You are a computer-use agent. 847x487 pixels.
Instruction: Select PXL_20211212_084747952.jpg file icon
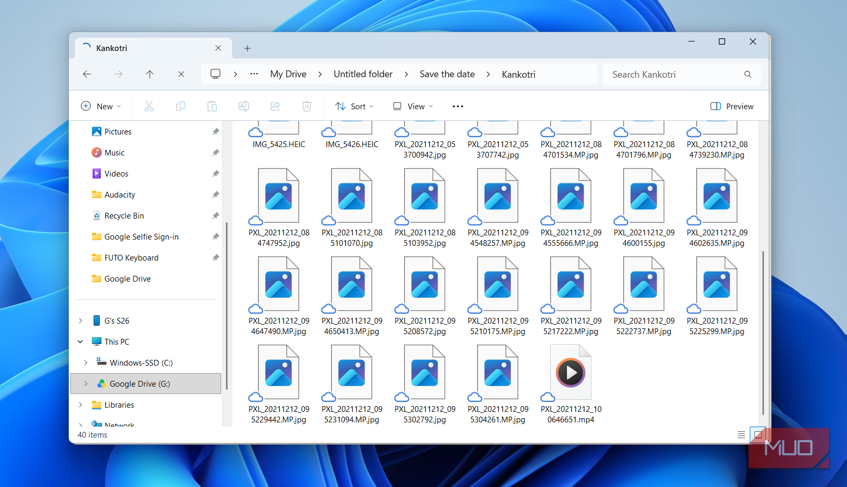point(278,197)
